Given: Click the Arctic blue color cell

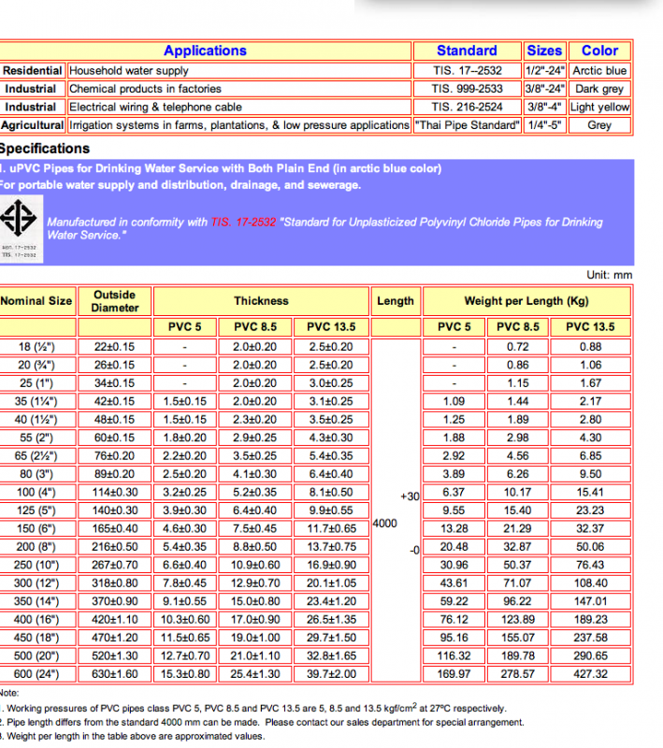Looking at the screenshot, I should pyautogui.click(x=599, y=71).
